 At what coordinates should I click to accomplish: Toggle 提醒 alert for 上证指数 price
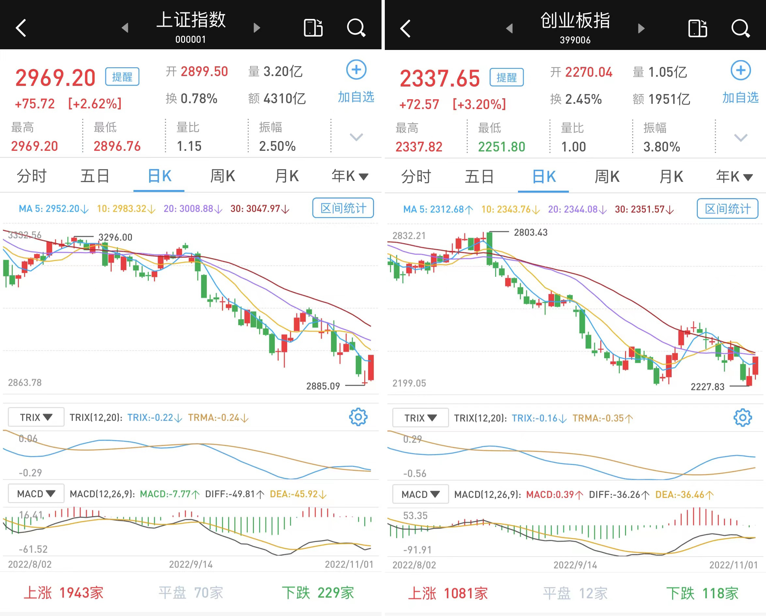click(122, 77)
